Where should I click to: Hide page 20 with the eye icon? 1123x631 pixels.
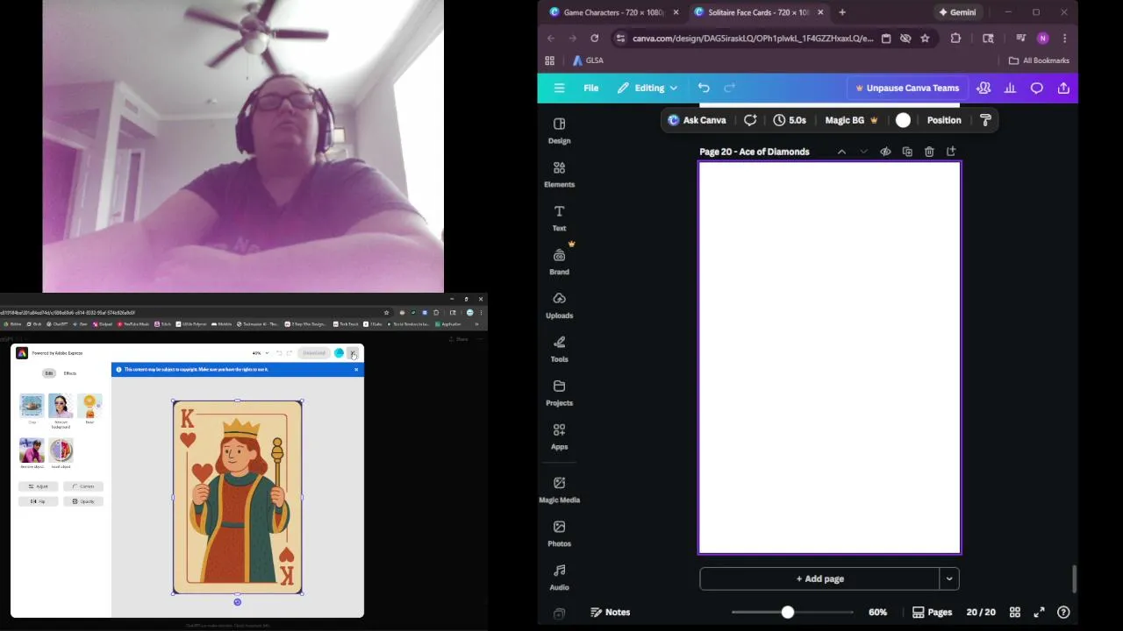885,152
